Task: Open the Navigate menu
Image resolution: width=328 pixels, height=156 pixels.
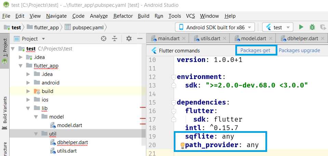Action: tap(56, 16)
